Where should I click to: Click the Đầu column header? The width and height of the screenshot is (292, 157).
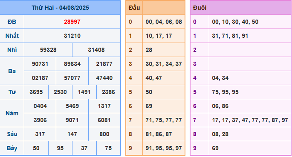coord(134,8)
